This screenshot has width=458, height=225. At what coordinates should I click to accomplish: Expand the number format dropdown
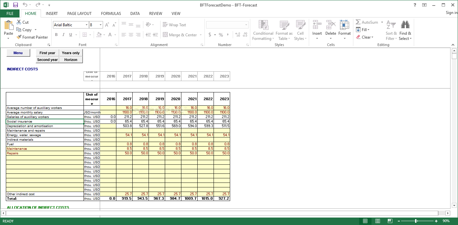tap(246, 25)
